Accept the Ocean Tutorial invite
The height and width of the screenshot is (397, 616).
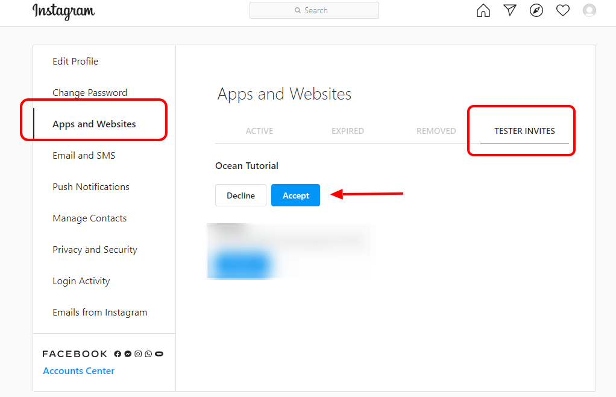tap(296, 195)
